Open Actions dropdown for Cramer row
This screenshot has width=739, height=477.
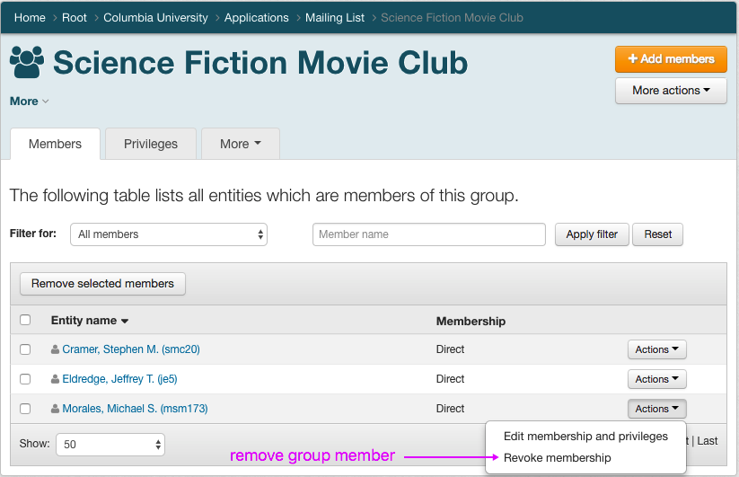click(656, 349)
